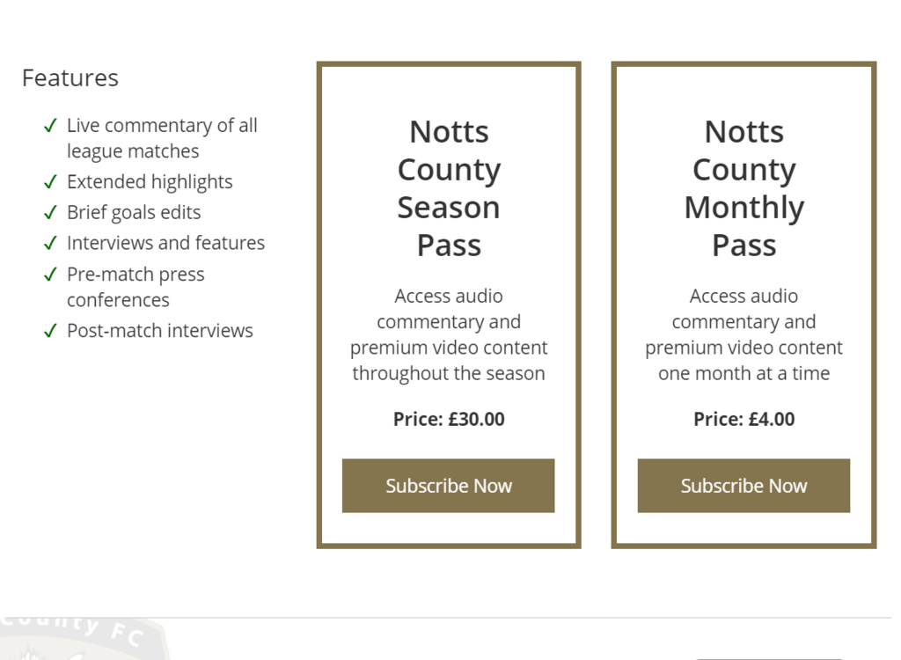The height and width of the screenshot is (660, 901).
Task: Click the checkmark beside Extended highlights
Action: pyautogui.click(x=50, y=182)
